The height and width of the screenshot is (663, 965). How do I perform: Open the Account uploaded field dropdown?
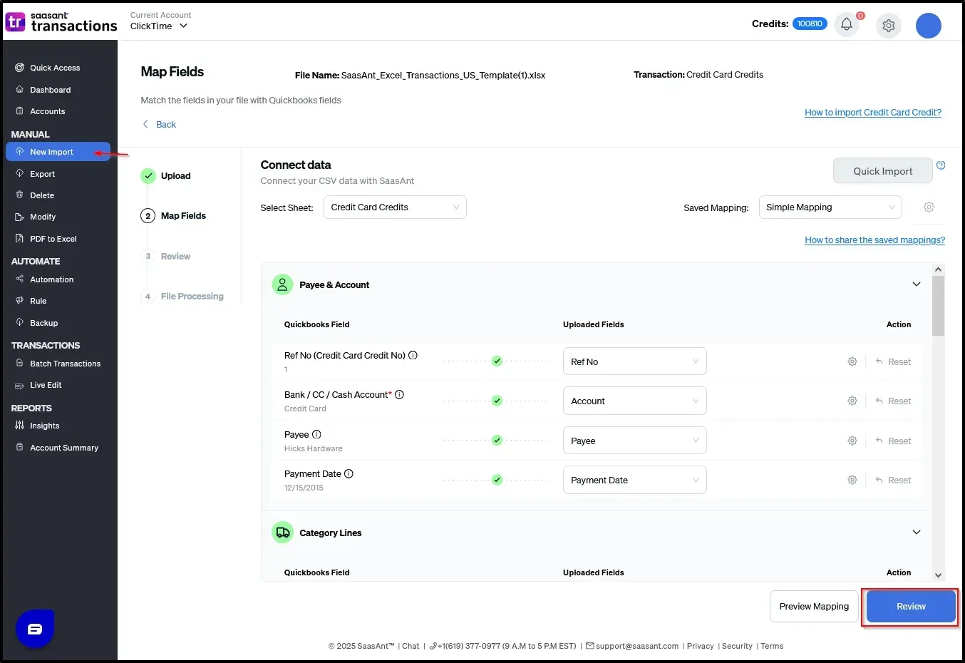click(634, 401)
